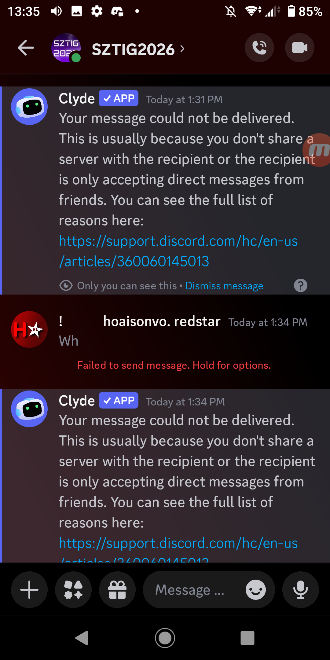
Task: Tap the first Clyde bot avatar
Action: [x=29, y=107]
